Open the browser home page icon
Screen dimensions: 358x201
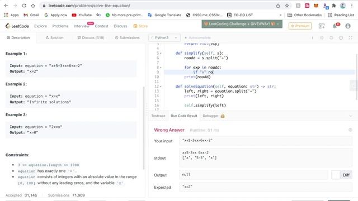(x=33, y=6)
